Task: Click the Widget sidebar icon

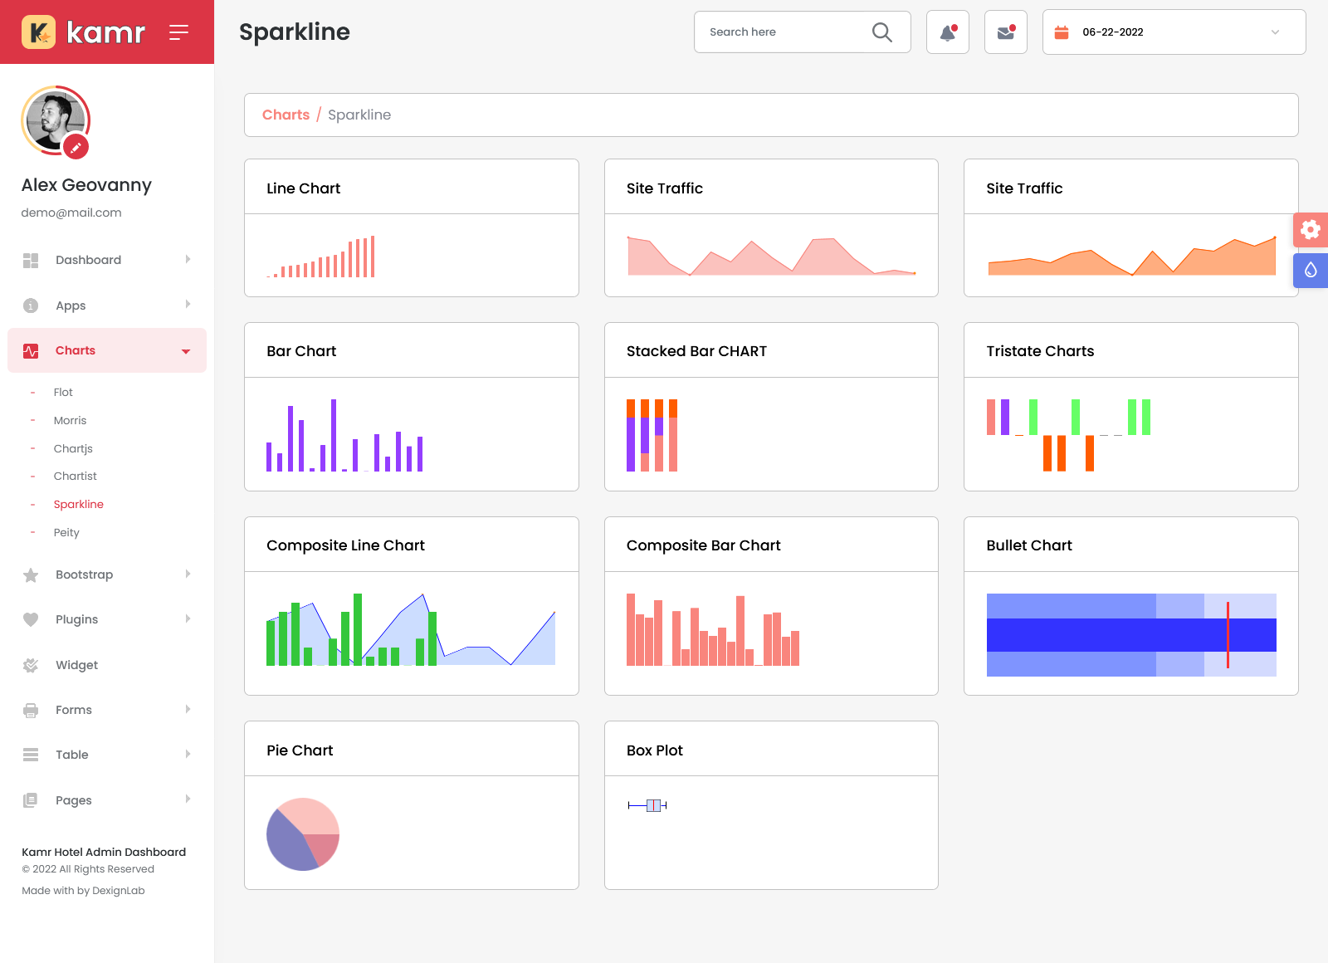Action: pyautogui.click(x=31, y=665)
